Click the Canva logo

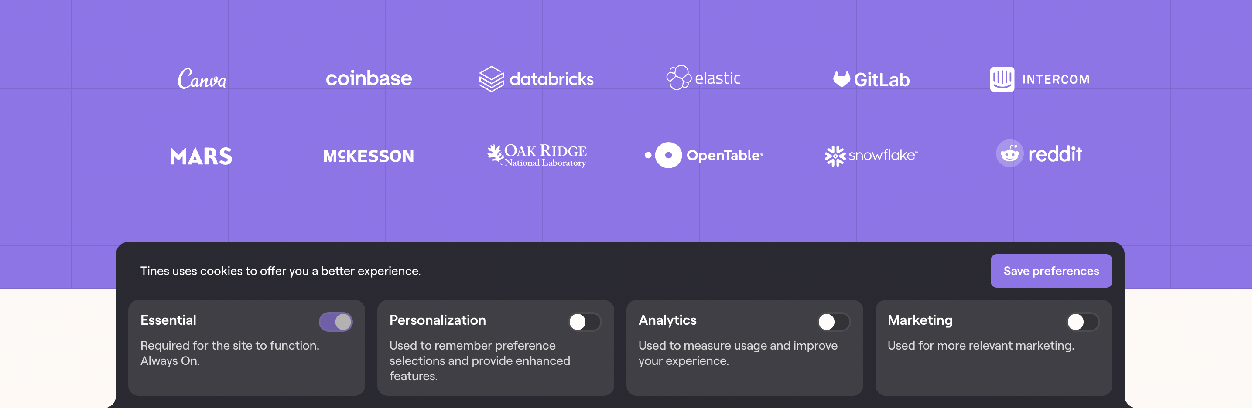tap(202, 79)
